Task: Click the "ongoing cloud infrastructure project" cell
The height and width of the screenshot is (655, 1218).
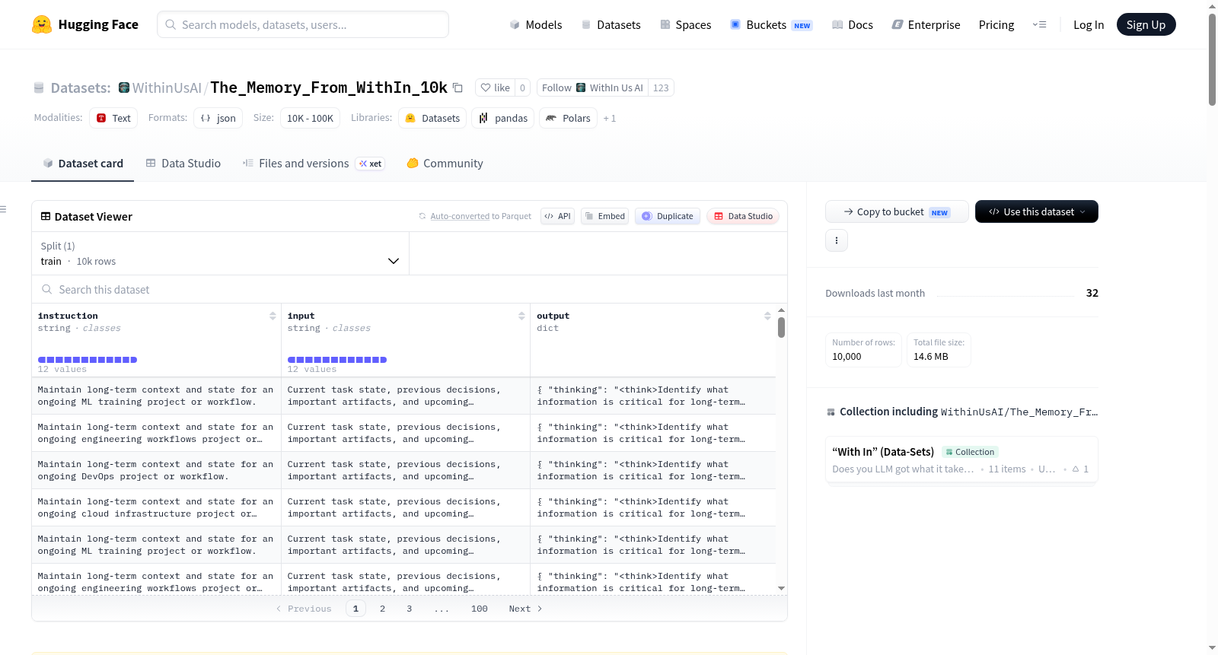Action: tap(156, 507)
